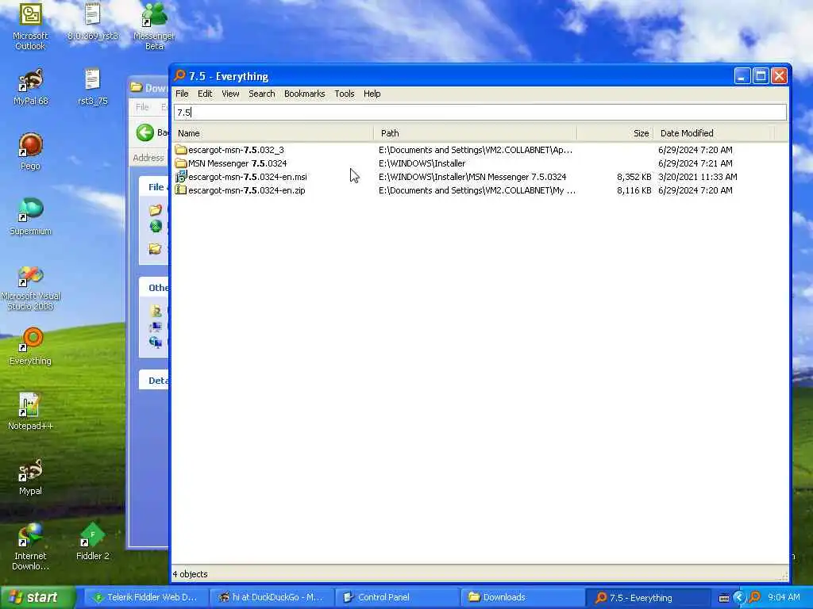The height and width of the screenshot is (609, 813).
Task: Select the MyPal 68 desktop shortcut
Action: (31, 87)
